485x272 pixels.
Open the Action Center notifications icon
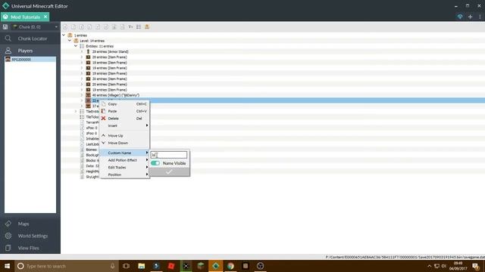[x=476, y=266]
